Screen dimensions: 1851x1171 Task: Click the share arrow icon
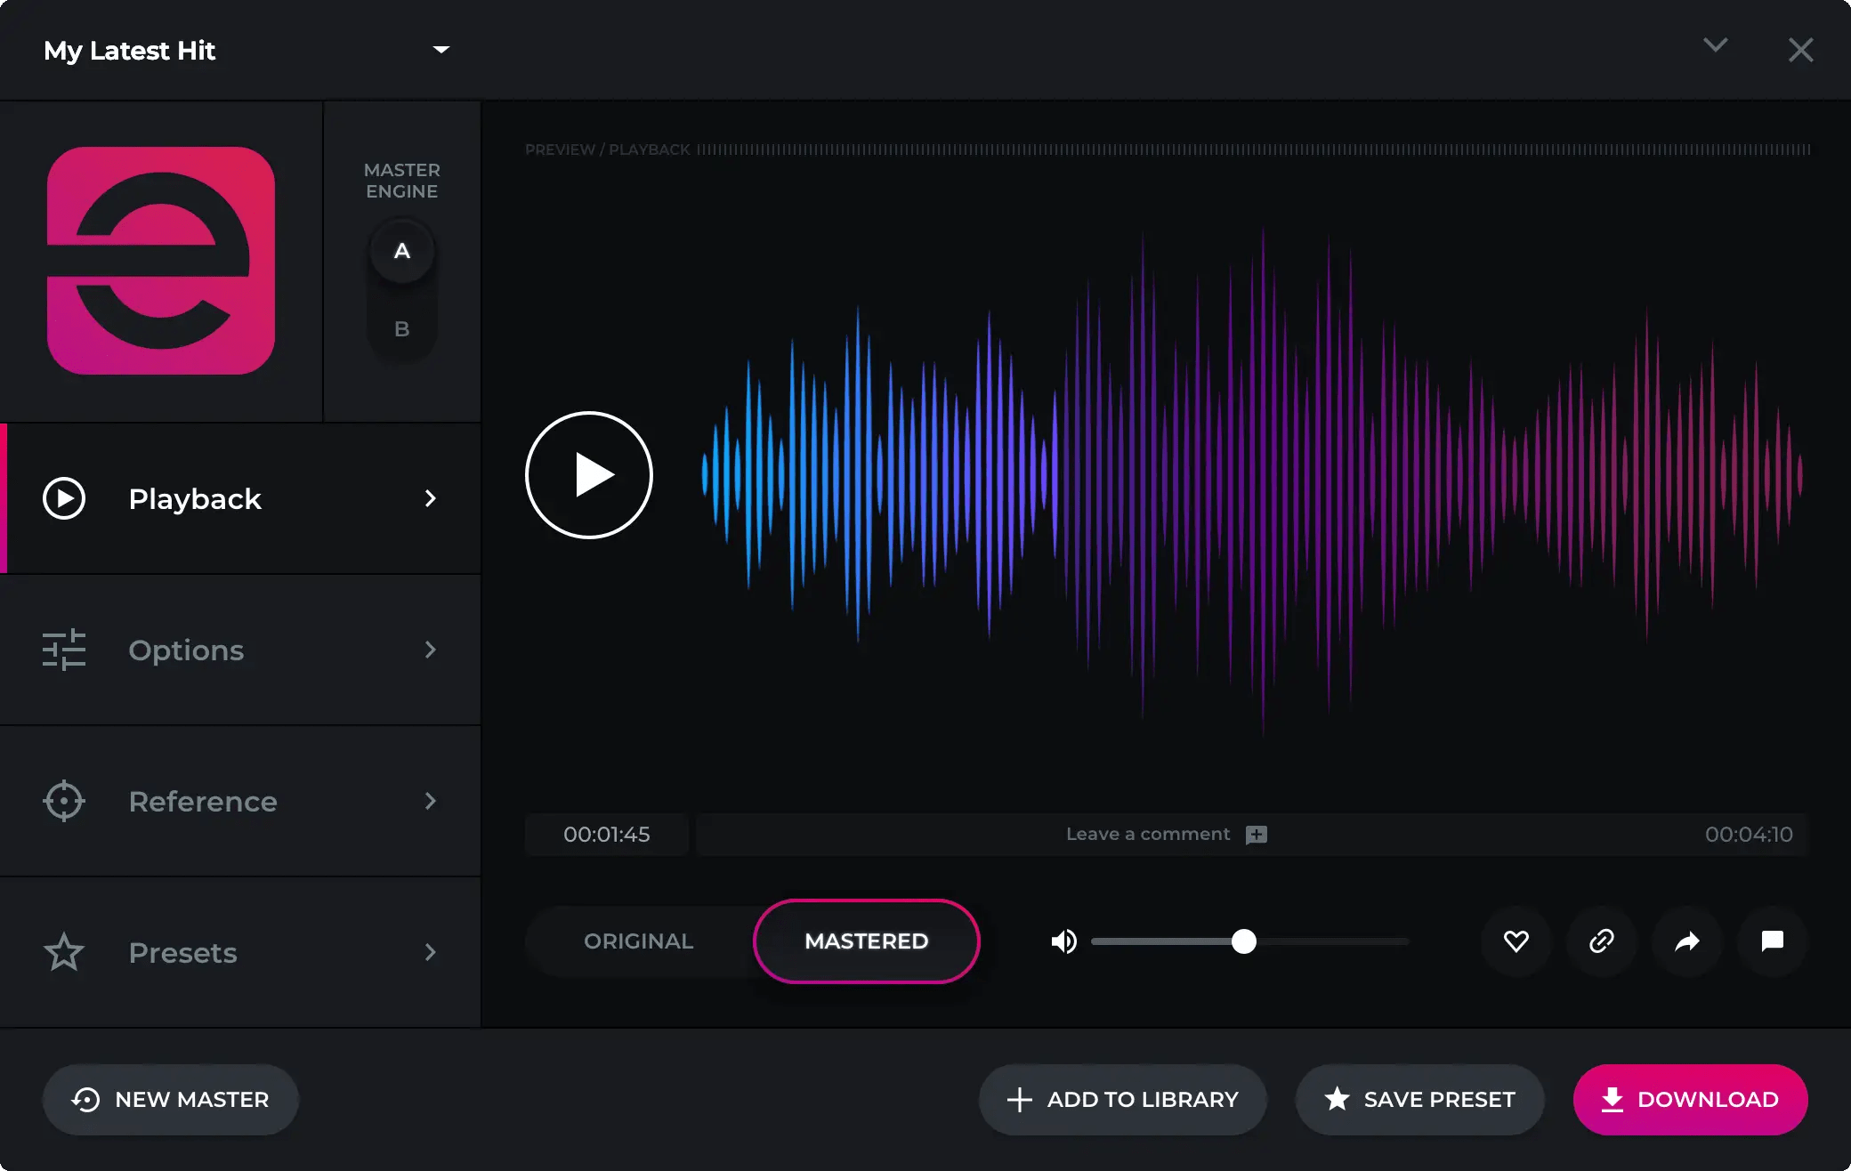pyautogui.click(x=1686, y=941)
